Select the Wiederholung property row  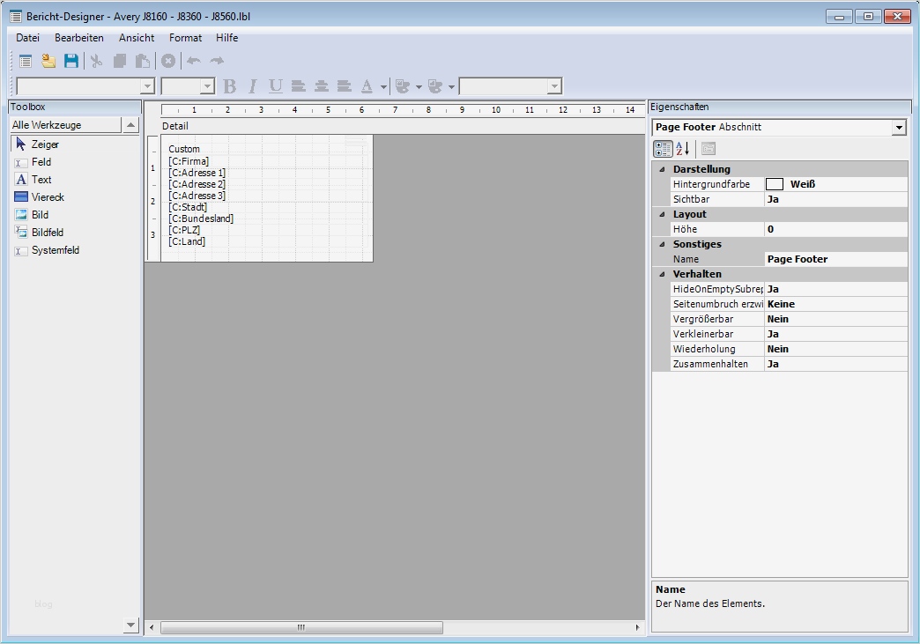[x=789, y=349]
